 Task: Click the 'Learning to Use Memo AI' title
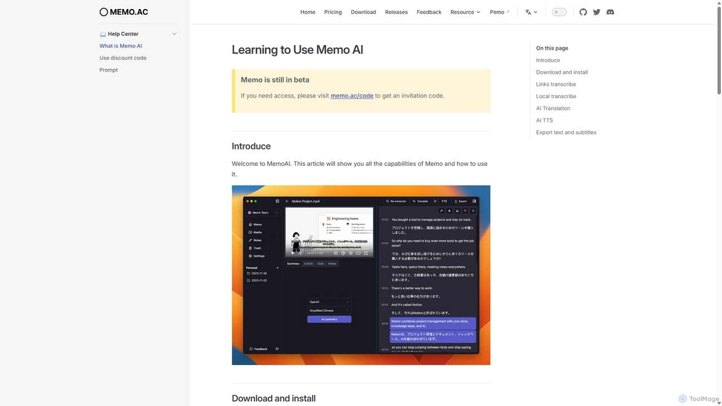(297, 50)
